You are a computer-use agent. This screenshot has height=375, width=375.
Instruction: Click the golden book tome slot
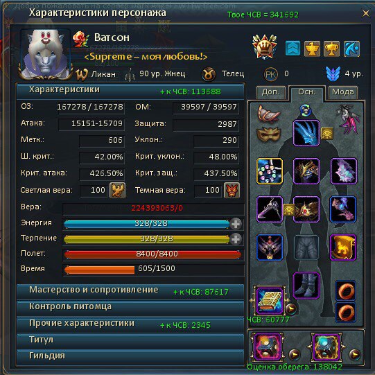click(270, 301)
